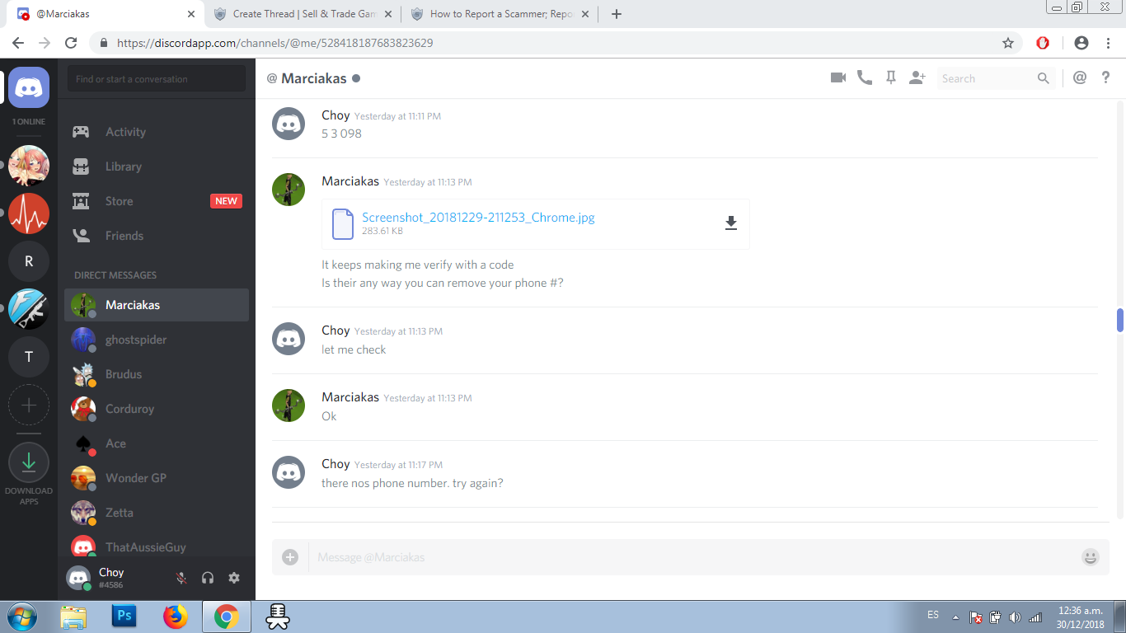Start a video call with Marciakas
This screenshot has height=633, width=1126.
(838, 77)
